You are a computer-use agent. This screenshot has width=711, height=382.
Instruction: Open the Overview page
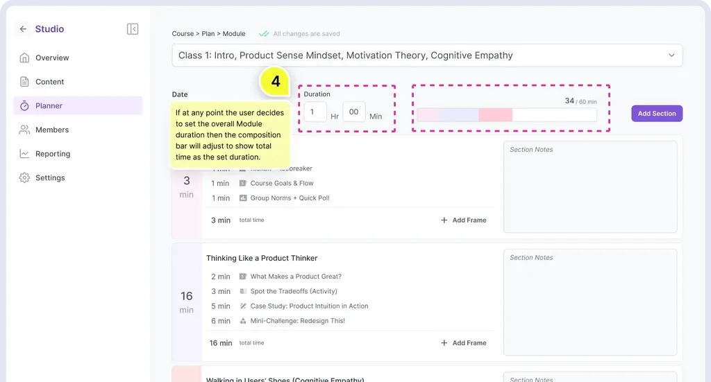(x=78, y=58)
